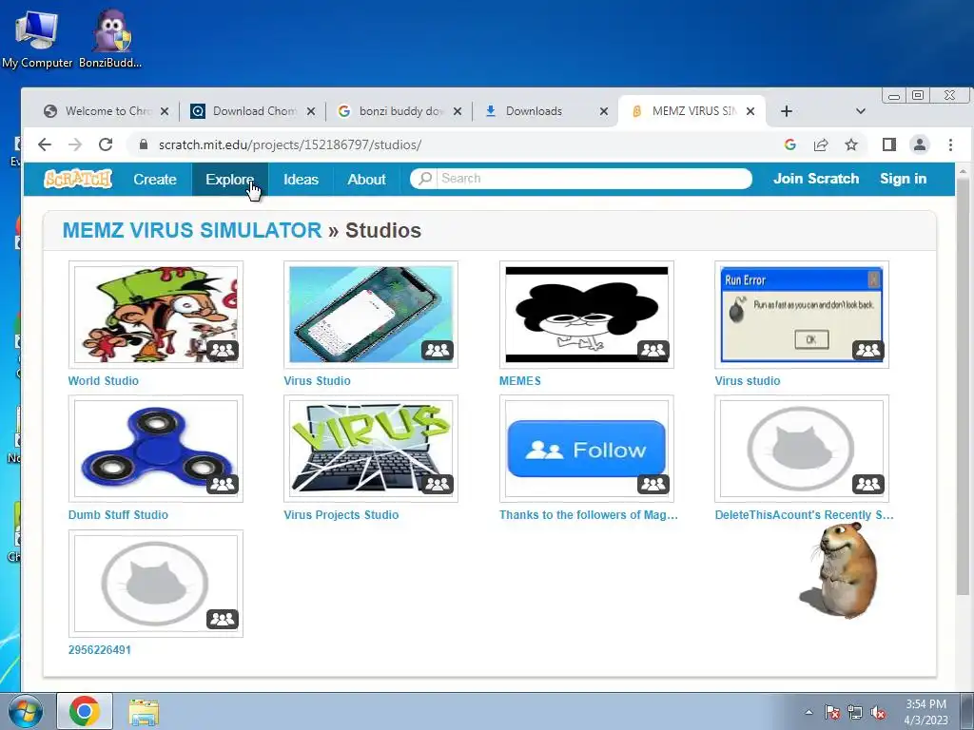Click the page vertical scrollbar

(963, 385)
